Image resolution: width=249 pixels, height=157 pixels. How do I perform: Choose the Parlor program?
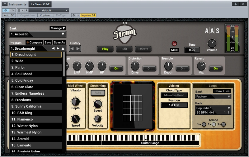36,67
